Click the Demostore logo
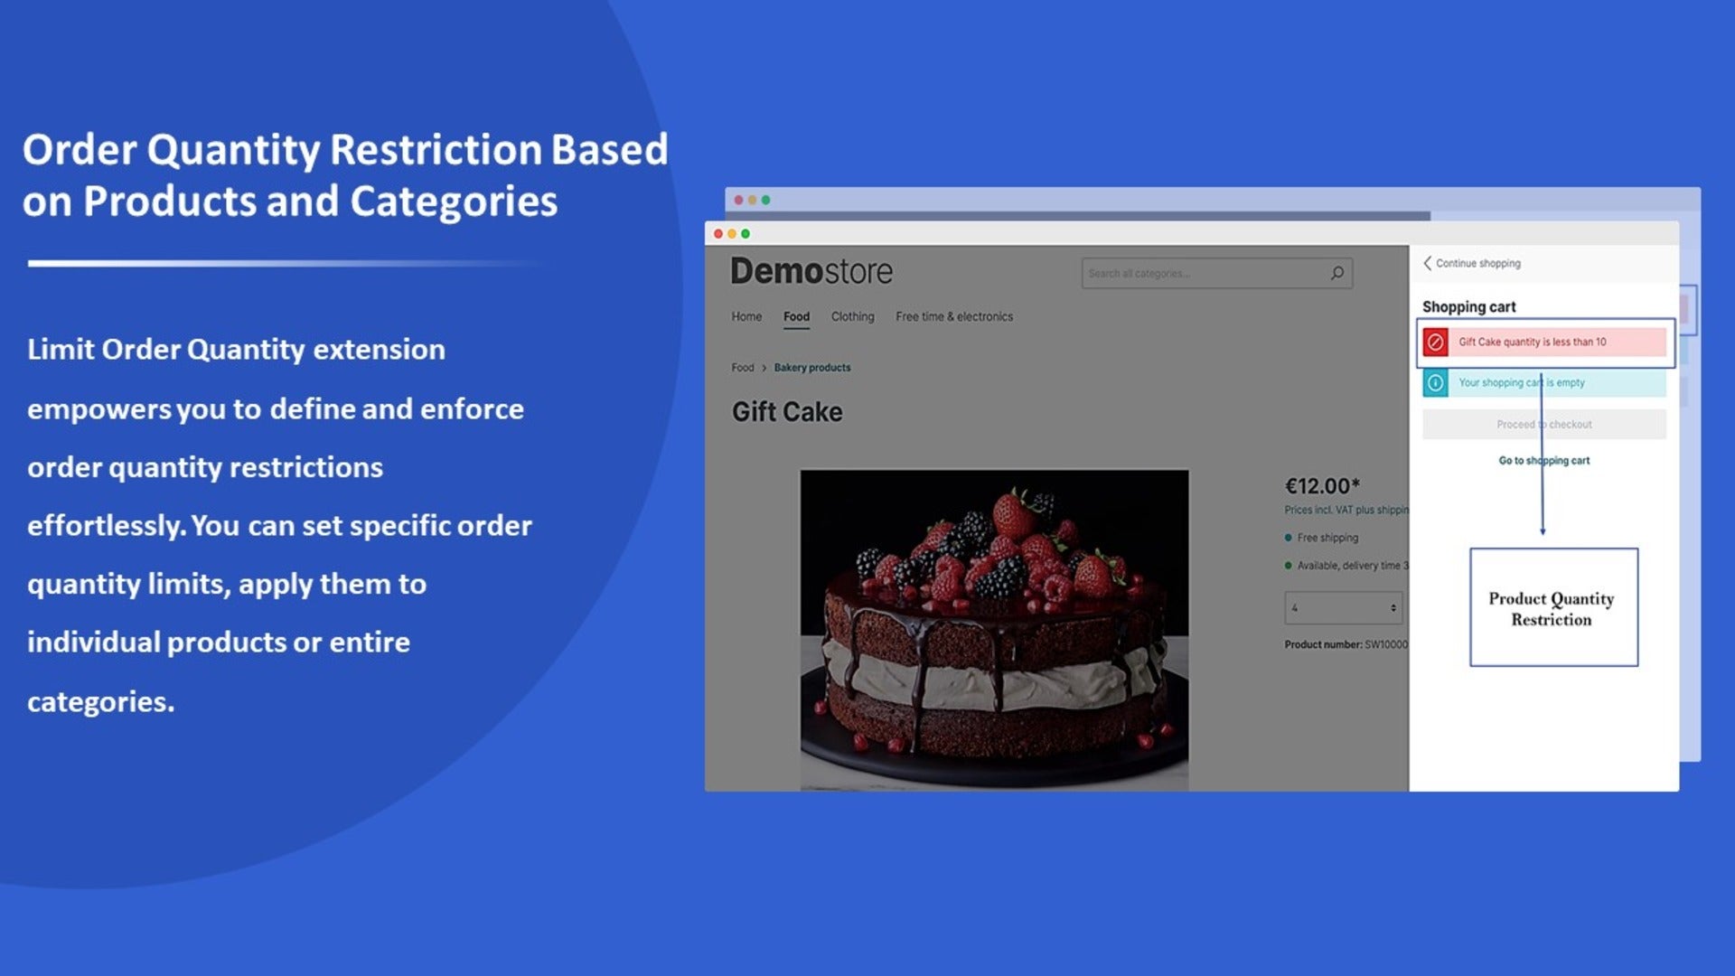The width and height of the screenshot is (1735, 976). 811,271
